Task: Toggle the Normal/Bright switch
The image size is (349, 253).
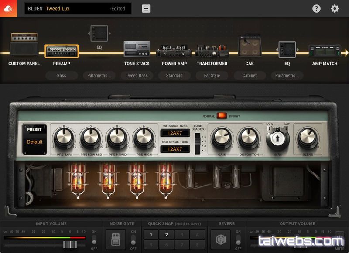Action: [x=222, y=116]
